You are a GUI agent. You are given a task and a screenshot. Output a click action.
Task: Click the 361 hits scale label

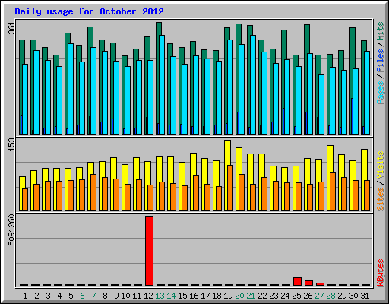click(11, 28)
